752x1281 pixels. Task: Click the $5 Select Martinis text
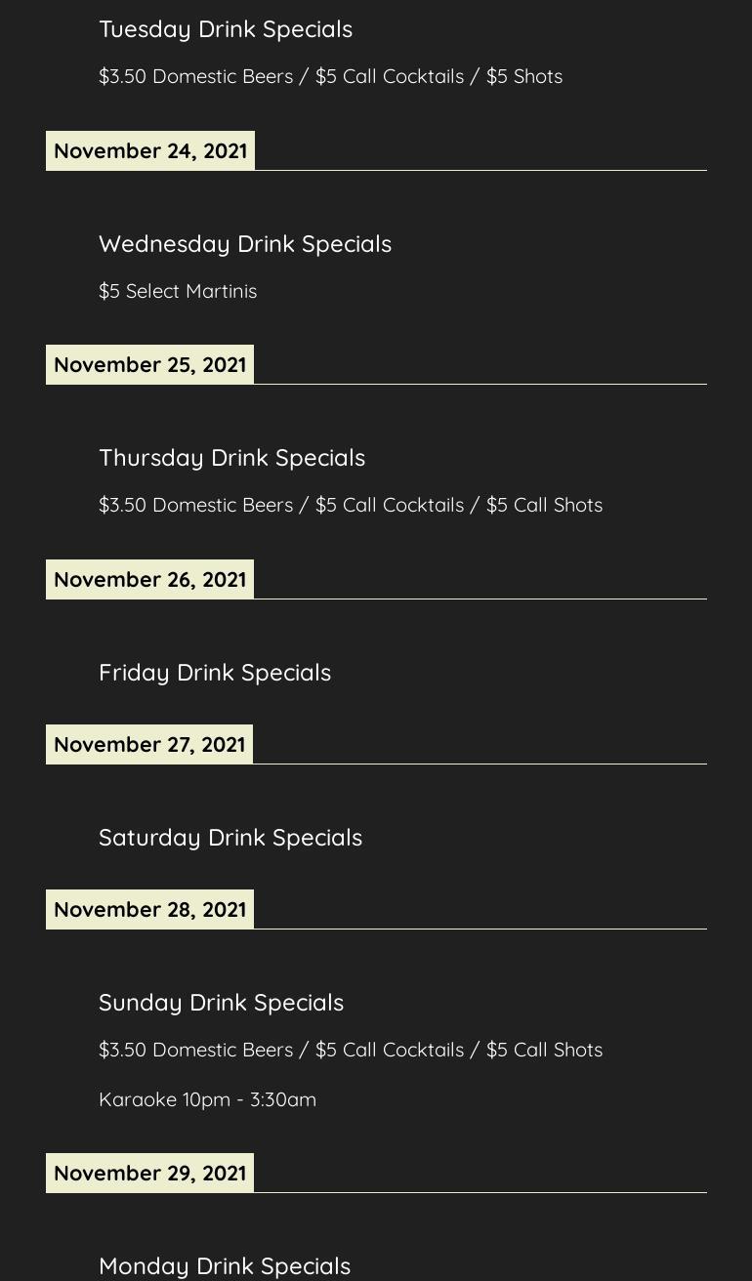point(178,291)
